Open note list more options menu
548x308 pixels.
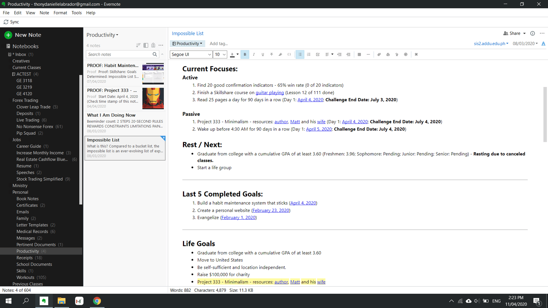tap(161, 45)
